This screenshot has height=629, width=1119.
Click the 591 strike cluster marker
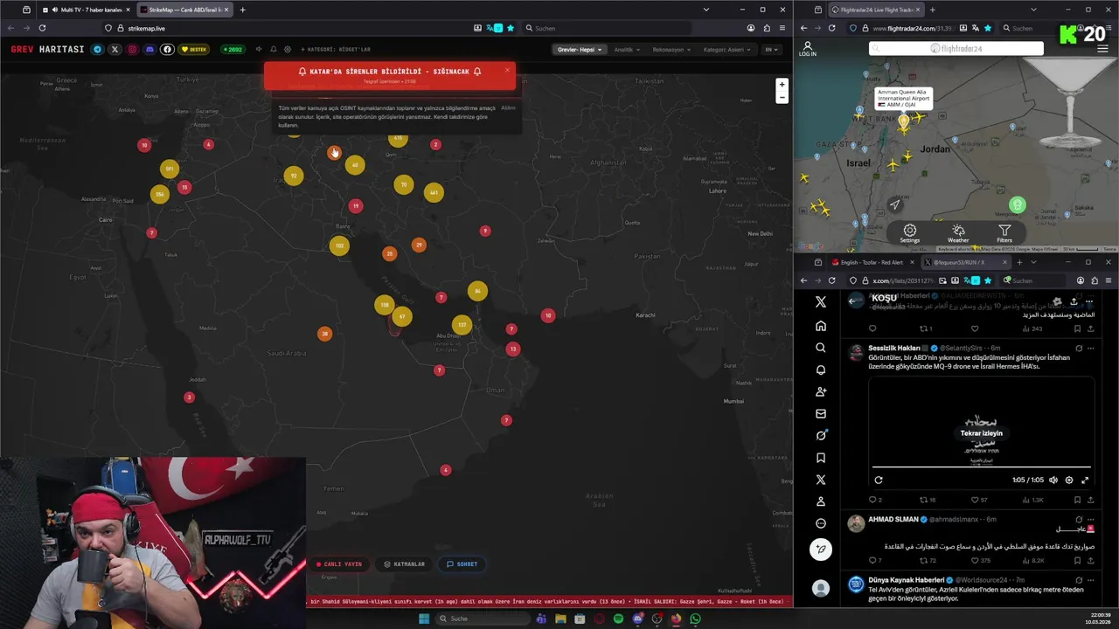click(170, 169)
